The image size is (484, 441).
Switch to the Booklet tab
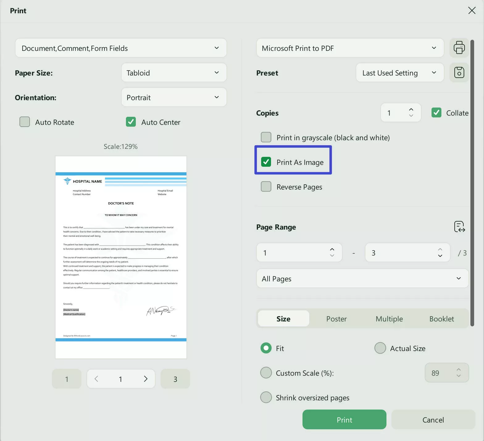tap(442, 318)
